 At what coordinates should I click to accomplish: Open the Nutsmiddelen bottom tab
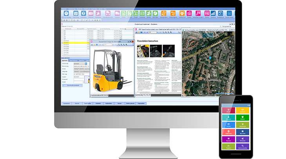(x=109, y=103)
